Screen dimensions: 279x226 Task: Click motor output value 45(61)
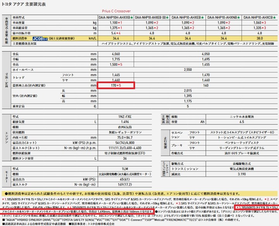coord(125,179)
